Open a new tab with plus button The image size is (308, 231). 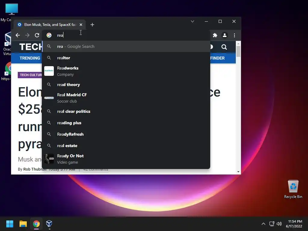coord(92,25)
